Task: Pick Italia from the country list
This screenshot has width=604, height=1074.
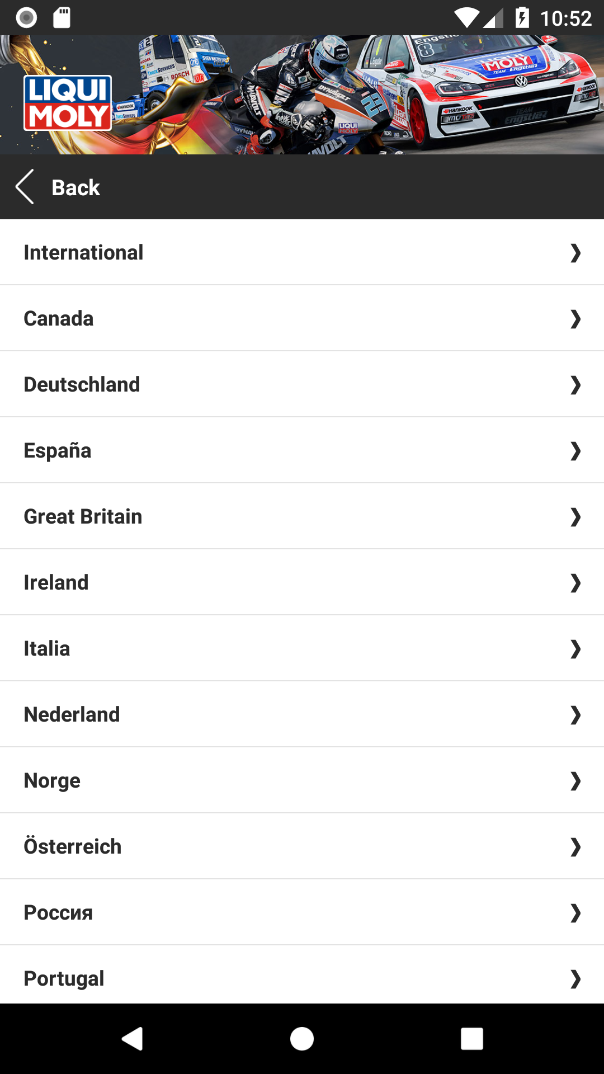Action: (x=47, y=649)
